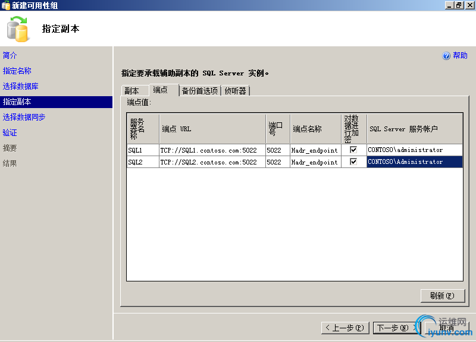The height and width of the screenshot is (342, 476).
Task: Click the window title bar app icon
Action: 5,5
